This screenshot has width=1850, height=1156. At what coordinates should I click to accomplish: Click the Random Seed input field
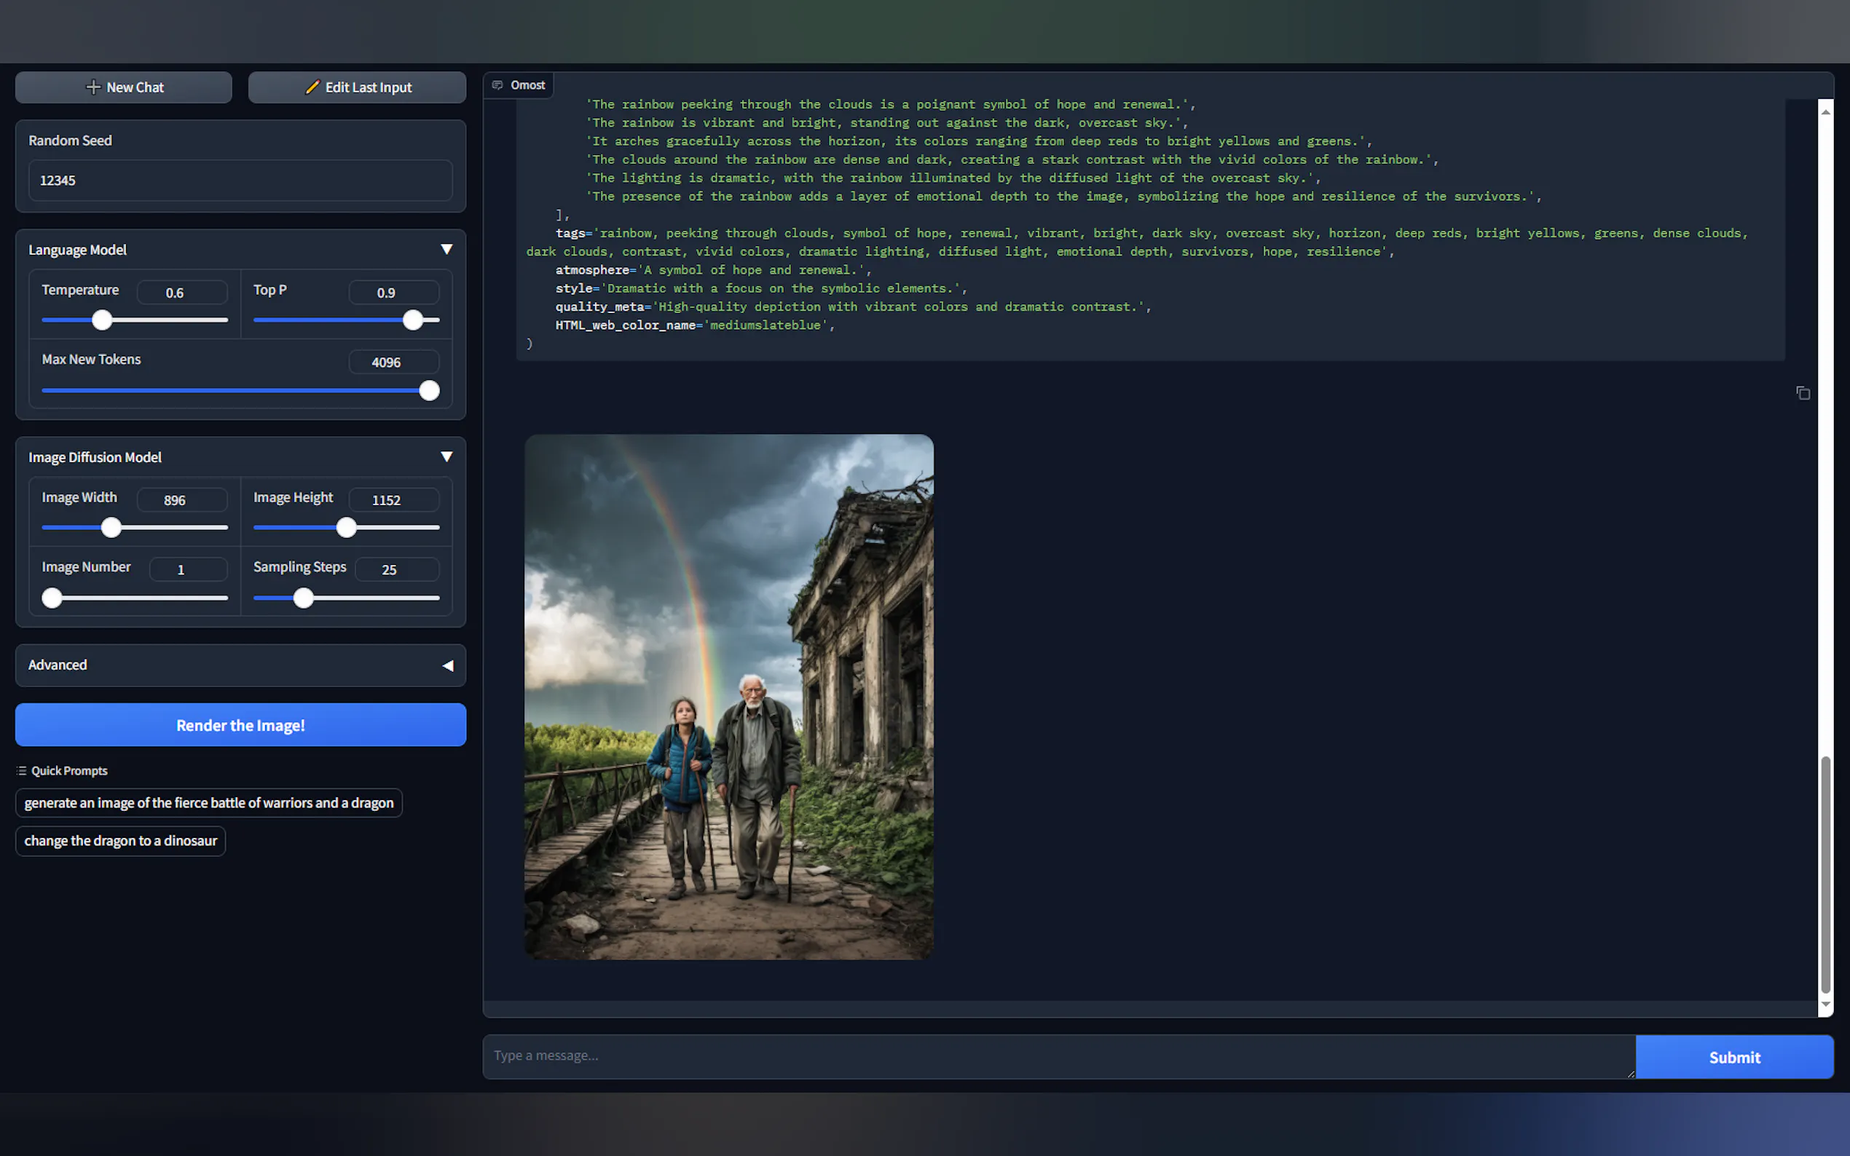(x=240, y=181)
